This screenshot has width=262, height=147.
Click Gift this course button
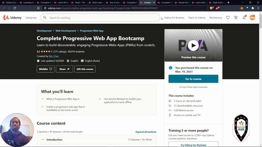(x=85, y=69)
